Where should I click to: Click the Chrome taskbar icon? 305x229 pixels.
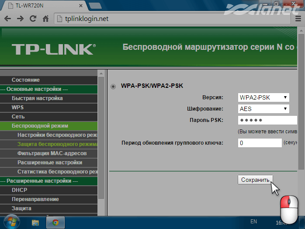55,222
